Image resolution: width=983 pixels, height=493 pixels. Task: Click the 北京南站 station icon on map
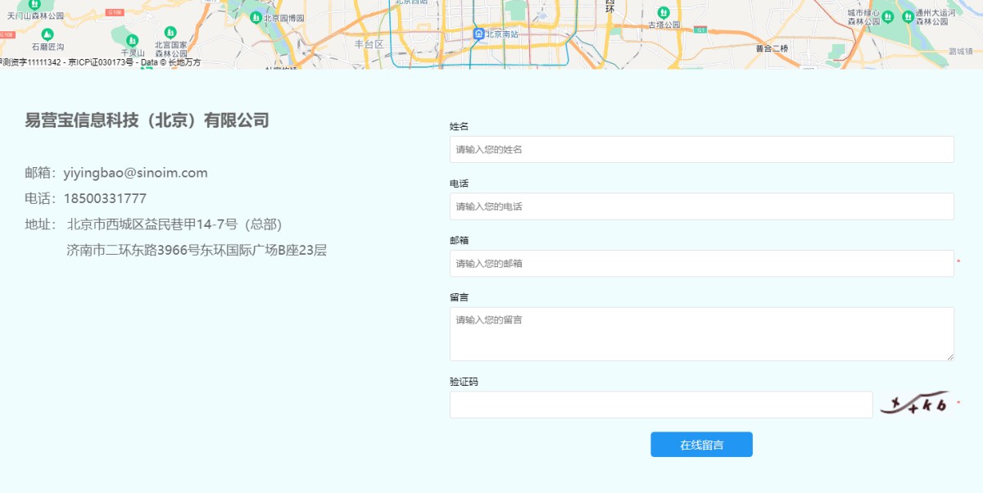[x=478, y=34]
